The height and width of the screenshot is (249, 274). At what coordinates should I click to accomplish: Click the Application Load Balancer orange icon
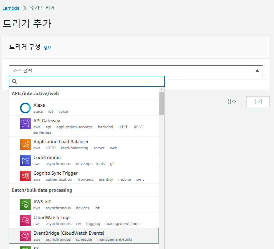click(25, 145)
